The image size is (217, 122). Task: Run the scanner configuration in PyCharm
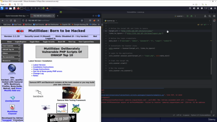pyautogui.click(x=188, y=16)
